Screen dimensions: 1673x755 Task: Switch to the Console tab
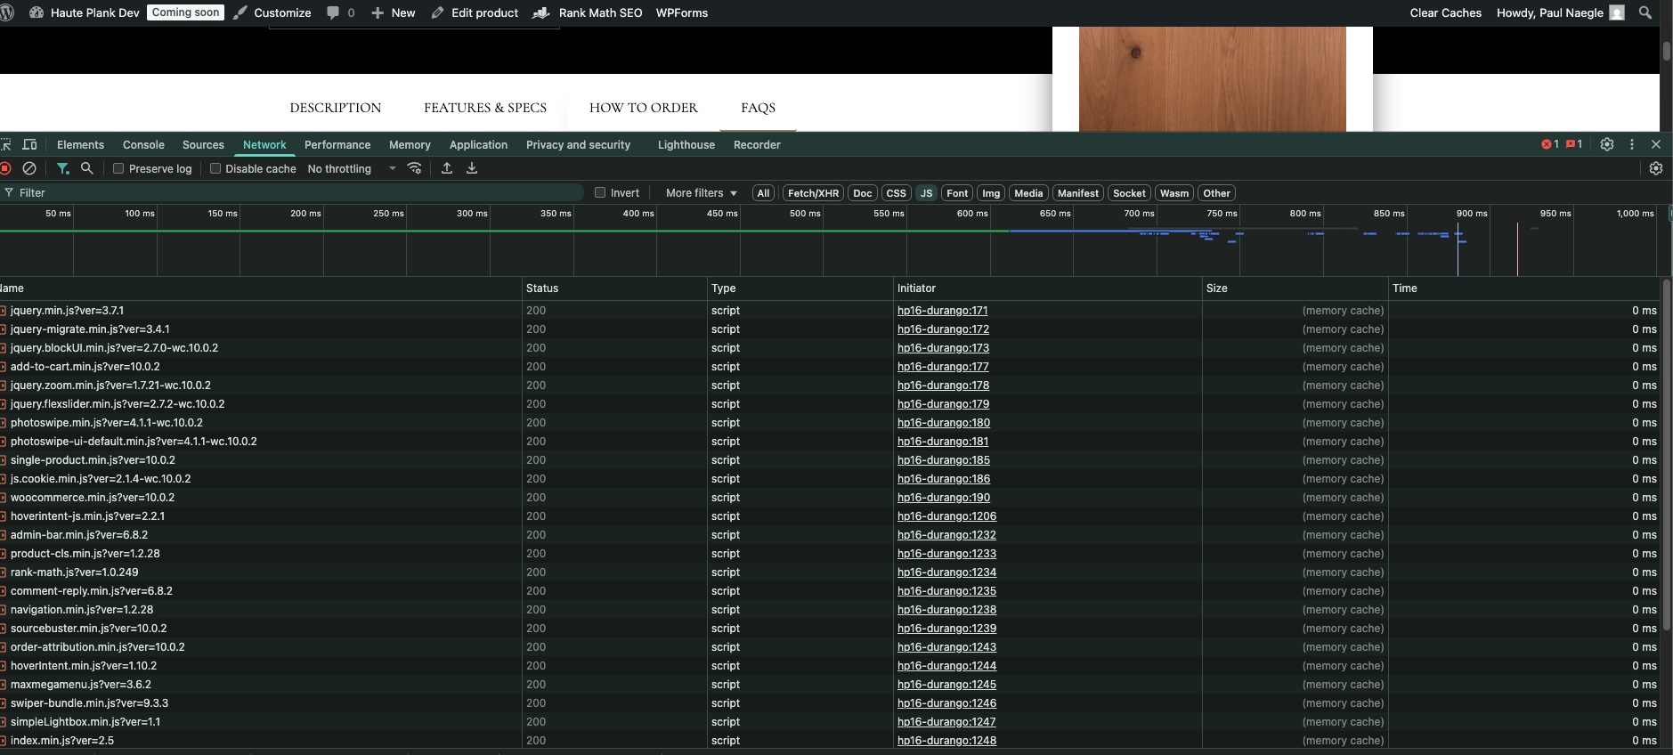(143, 144)
